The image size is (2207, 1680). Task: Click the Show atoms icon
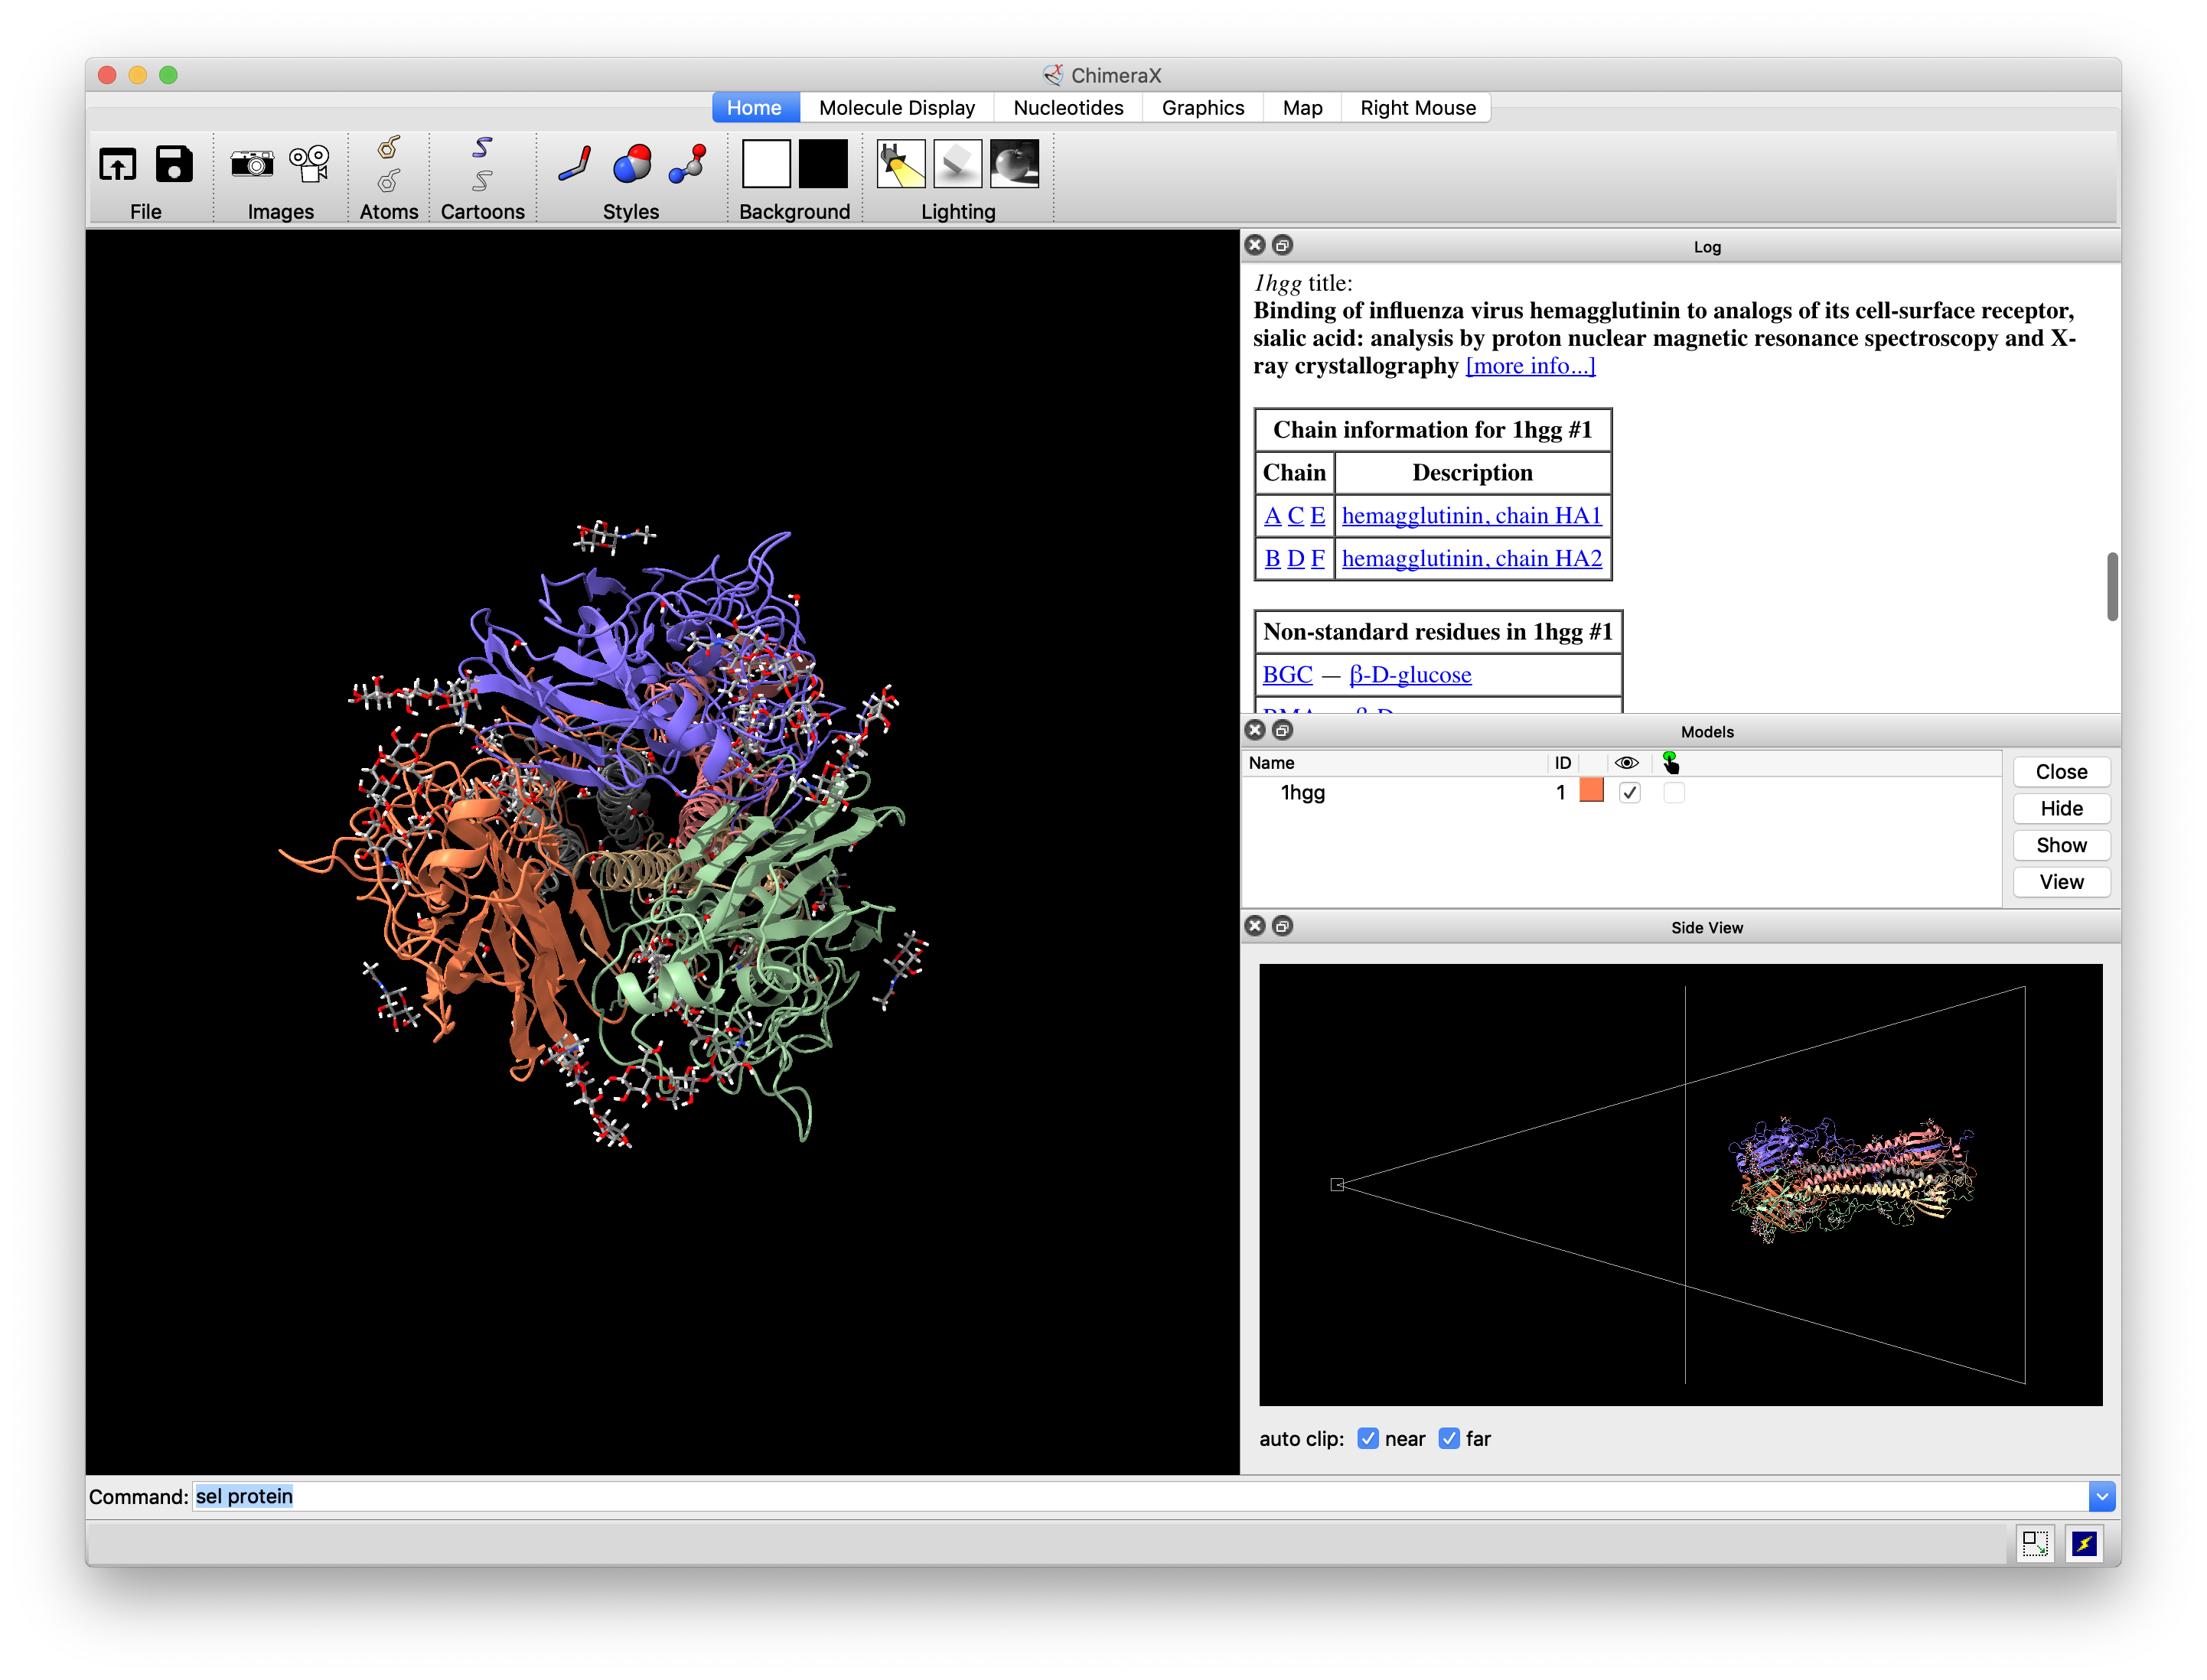390,147
